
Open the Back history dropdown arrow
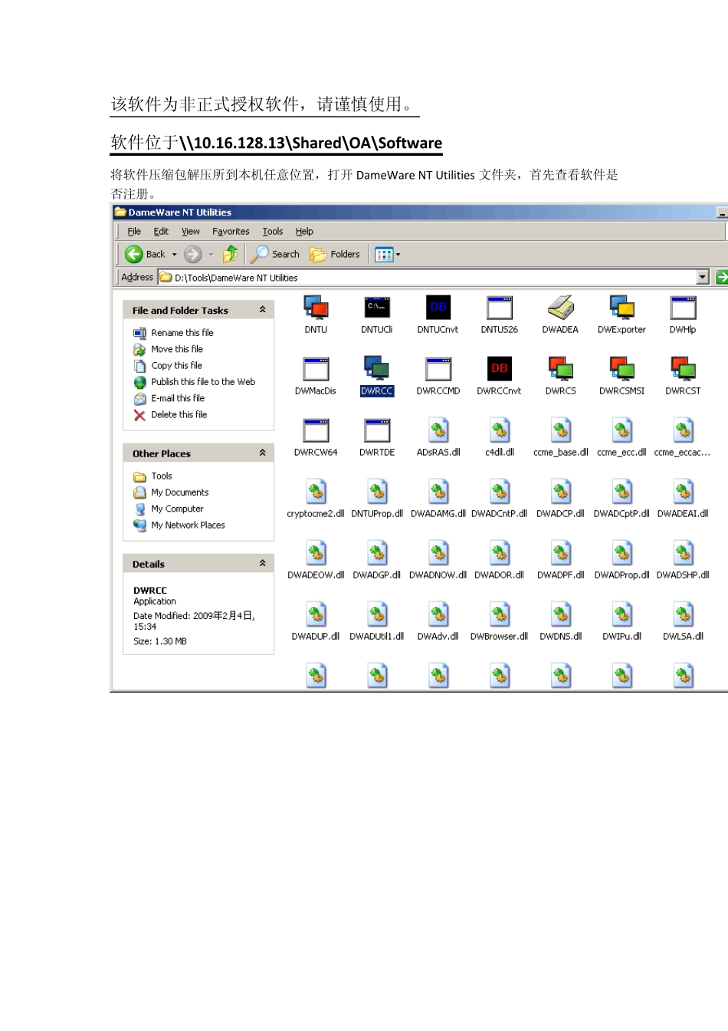[x=175, y=255]
